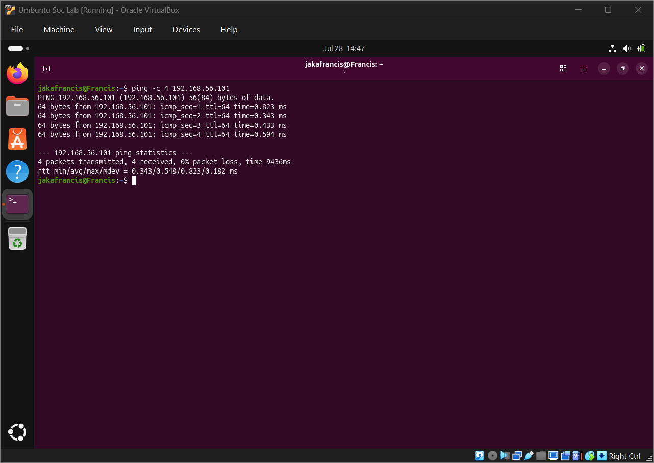Click the shared folders status icon
The height and width of the screenshot is (463, 654).
[x=541, y=456]
